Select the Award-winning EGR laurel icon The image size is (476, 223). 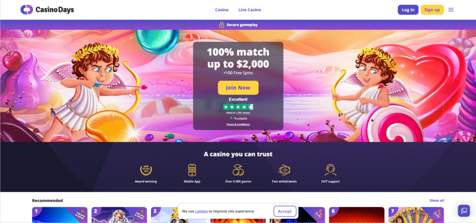(145, 170)
